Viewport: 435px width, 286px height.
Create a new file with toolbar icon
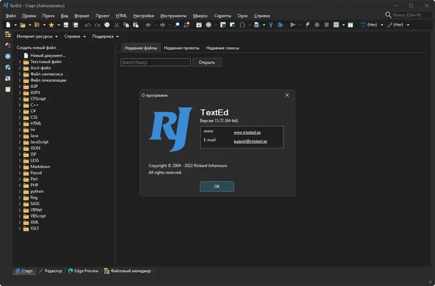pyautogui.click(x=8, y=25)
